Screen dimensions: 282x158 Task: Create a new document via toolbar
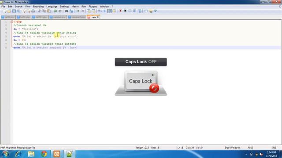(x=5, y=11)
